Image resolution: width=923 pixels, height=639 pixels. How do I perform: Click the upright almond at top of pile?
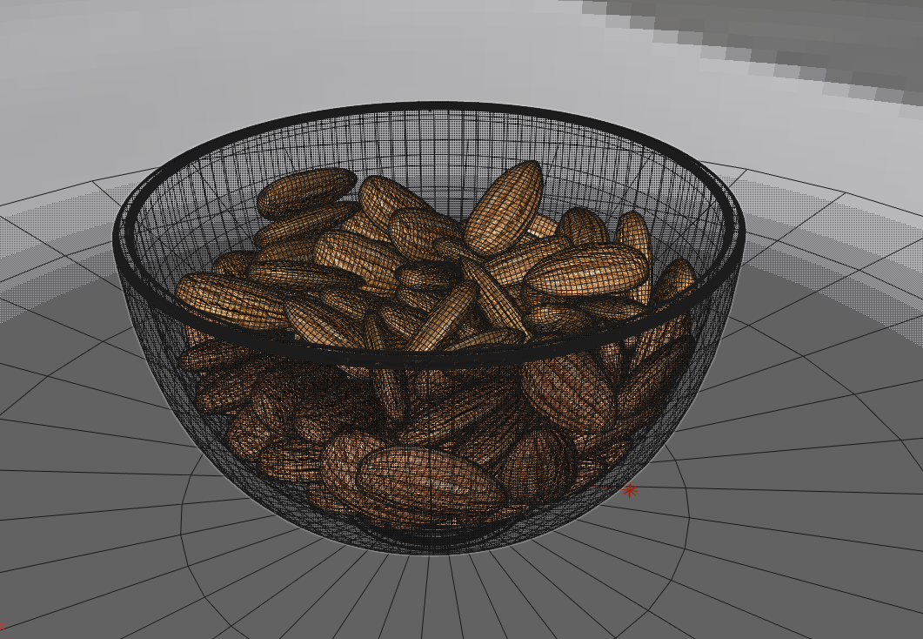(x=504, y=207)
